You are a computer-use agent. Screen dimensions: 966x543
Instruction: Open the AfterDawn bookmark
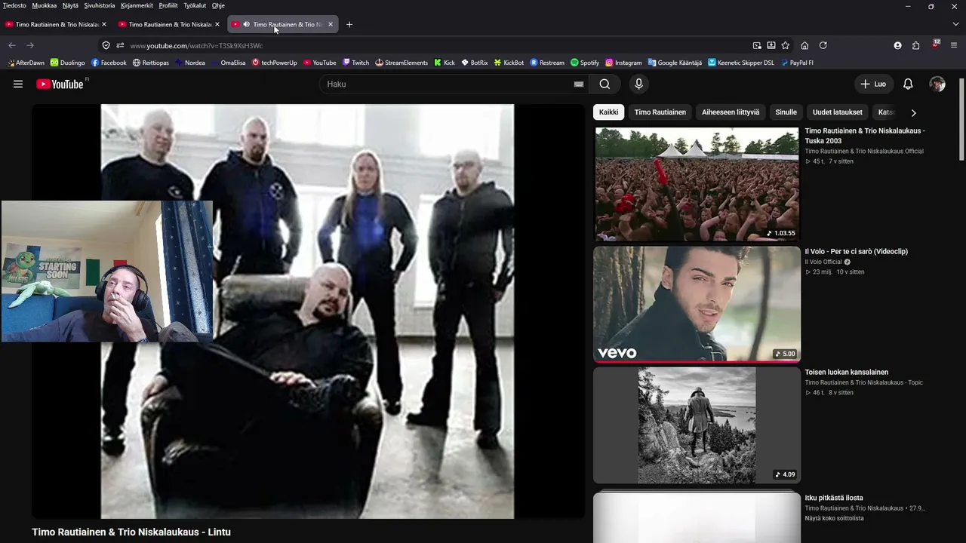pyautogui.click(x=25, y=63)
